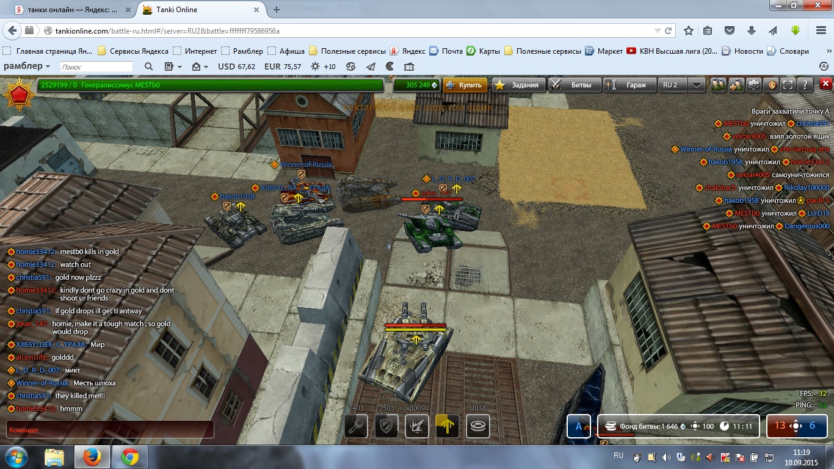
Task: Click the 13 to 6 team score panel
Action: coord(796,426)
